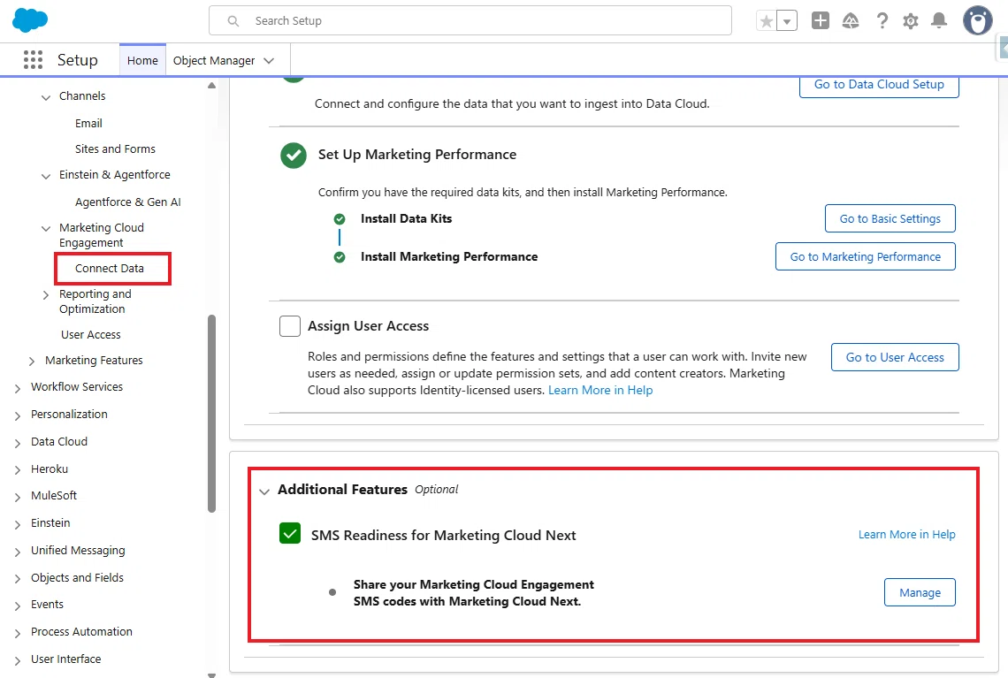1008x678 pixels.
Task: Expand Objects and Fields
Action: coord(18,578)
